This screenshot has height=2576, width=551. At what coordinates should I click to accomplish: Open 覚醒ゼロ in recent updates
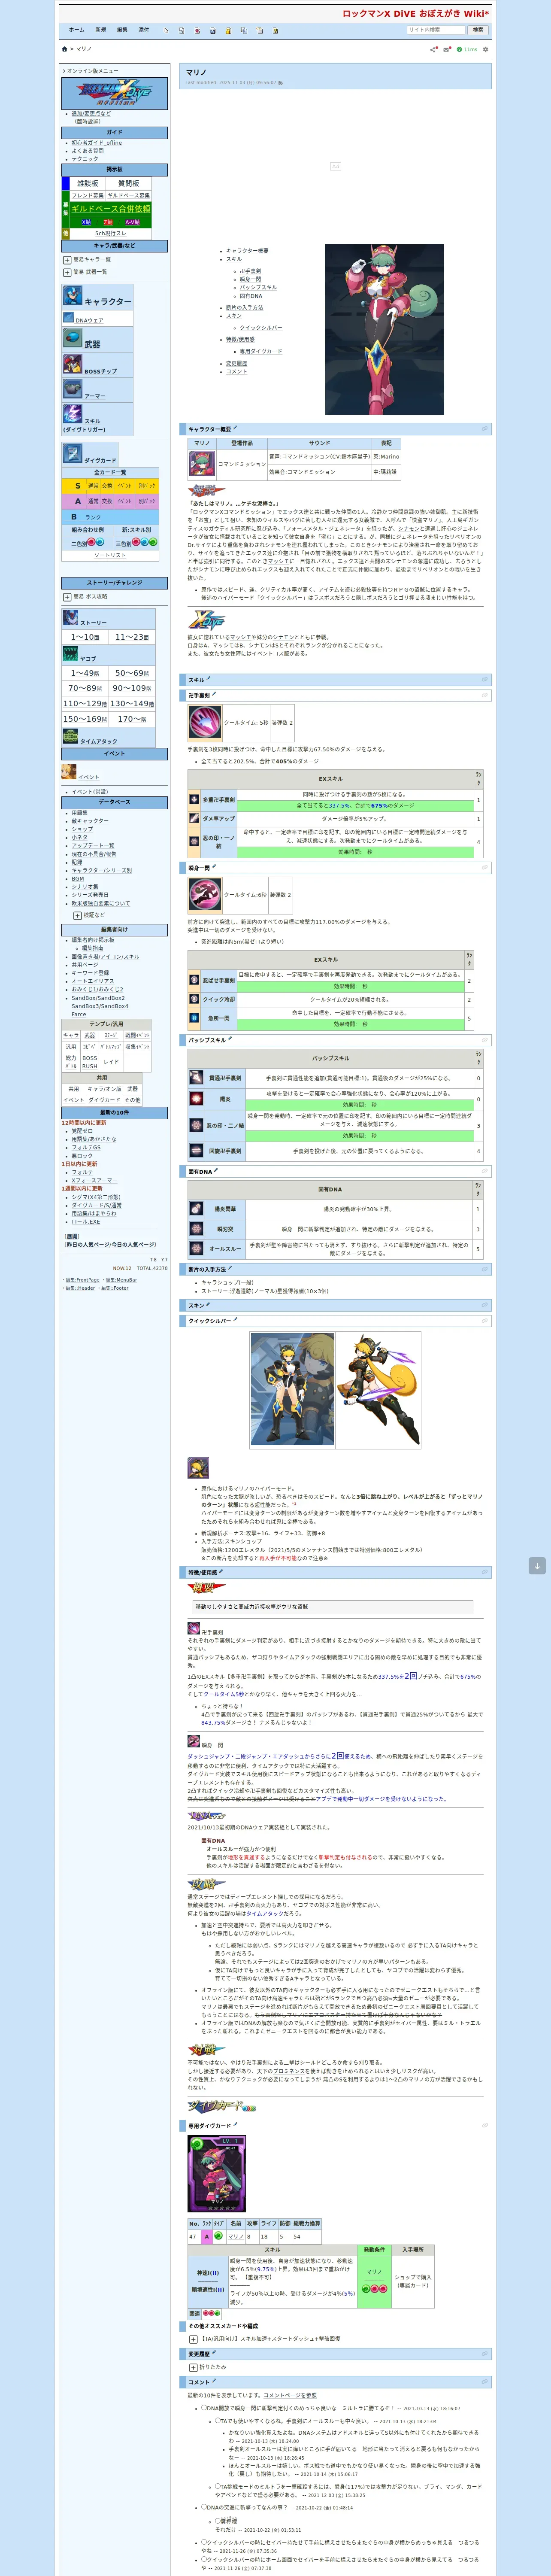point(82,1131)
